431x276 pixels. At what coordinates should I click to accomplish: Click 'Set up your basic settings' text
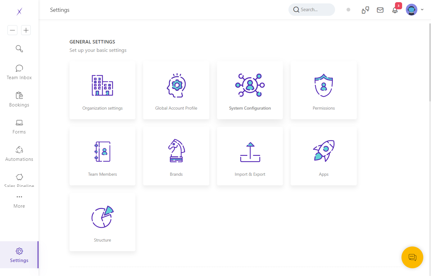click(x=98, y=50)
